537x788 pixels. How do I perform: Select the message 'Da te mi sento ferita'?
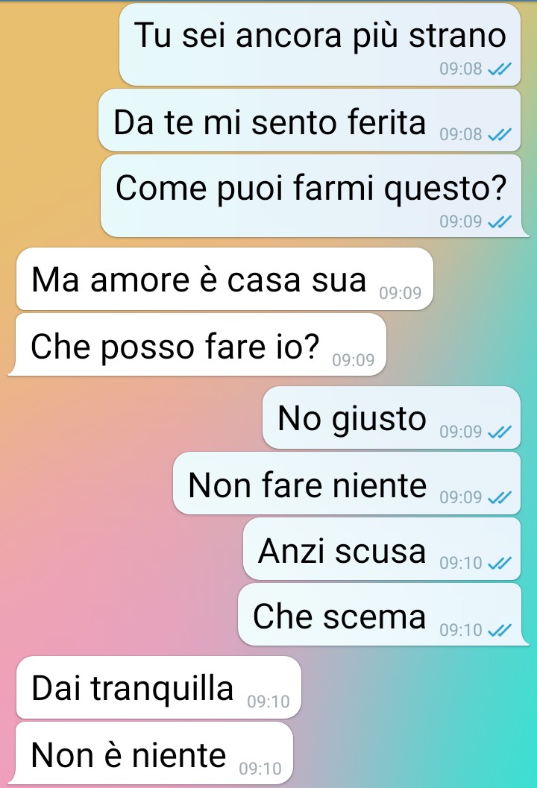coord(310,121)
